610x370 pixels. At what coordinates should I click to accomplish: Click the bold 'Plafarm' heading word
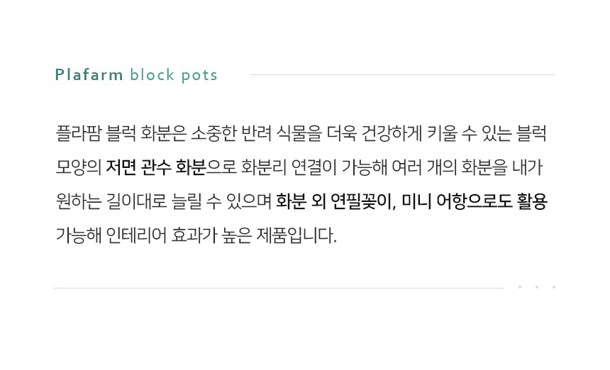pos(89,75)
